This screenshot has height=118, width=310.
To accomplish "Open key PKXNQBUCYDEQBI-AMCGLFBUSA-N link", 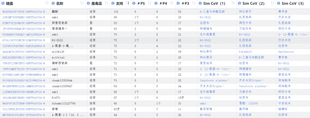I will click(24, 34).
